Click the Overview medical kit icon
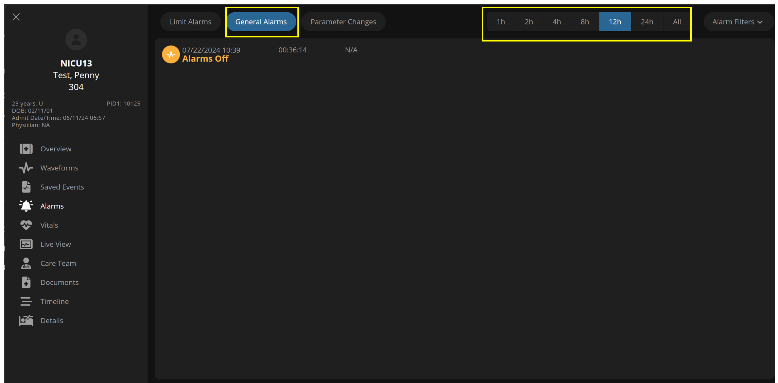This screenshot has height=383, width=778. tap(26, 149)
